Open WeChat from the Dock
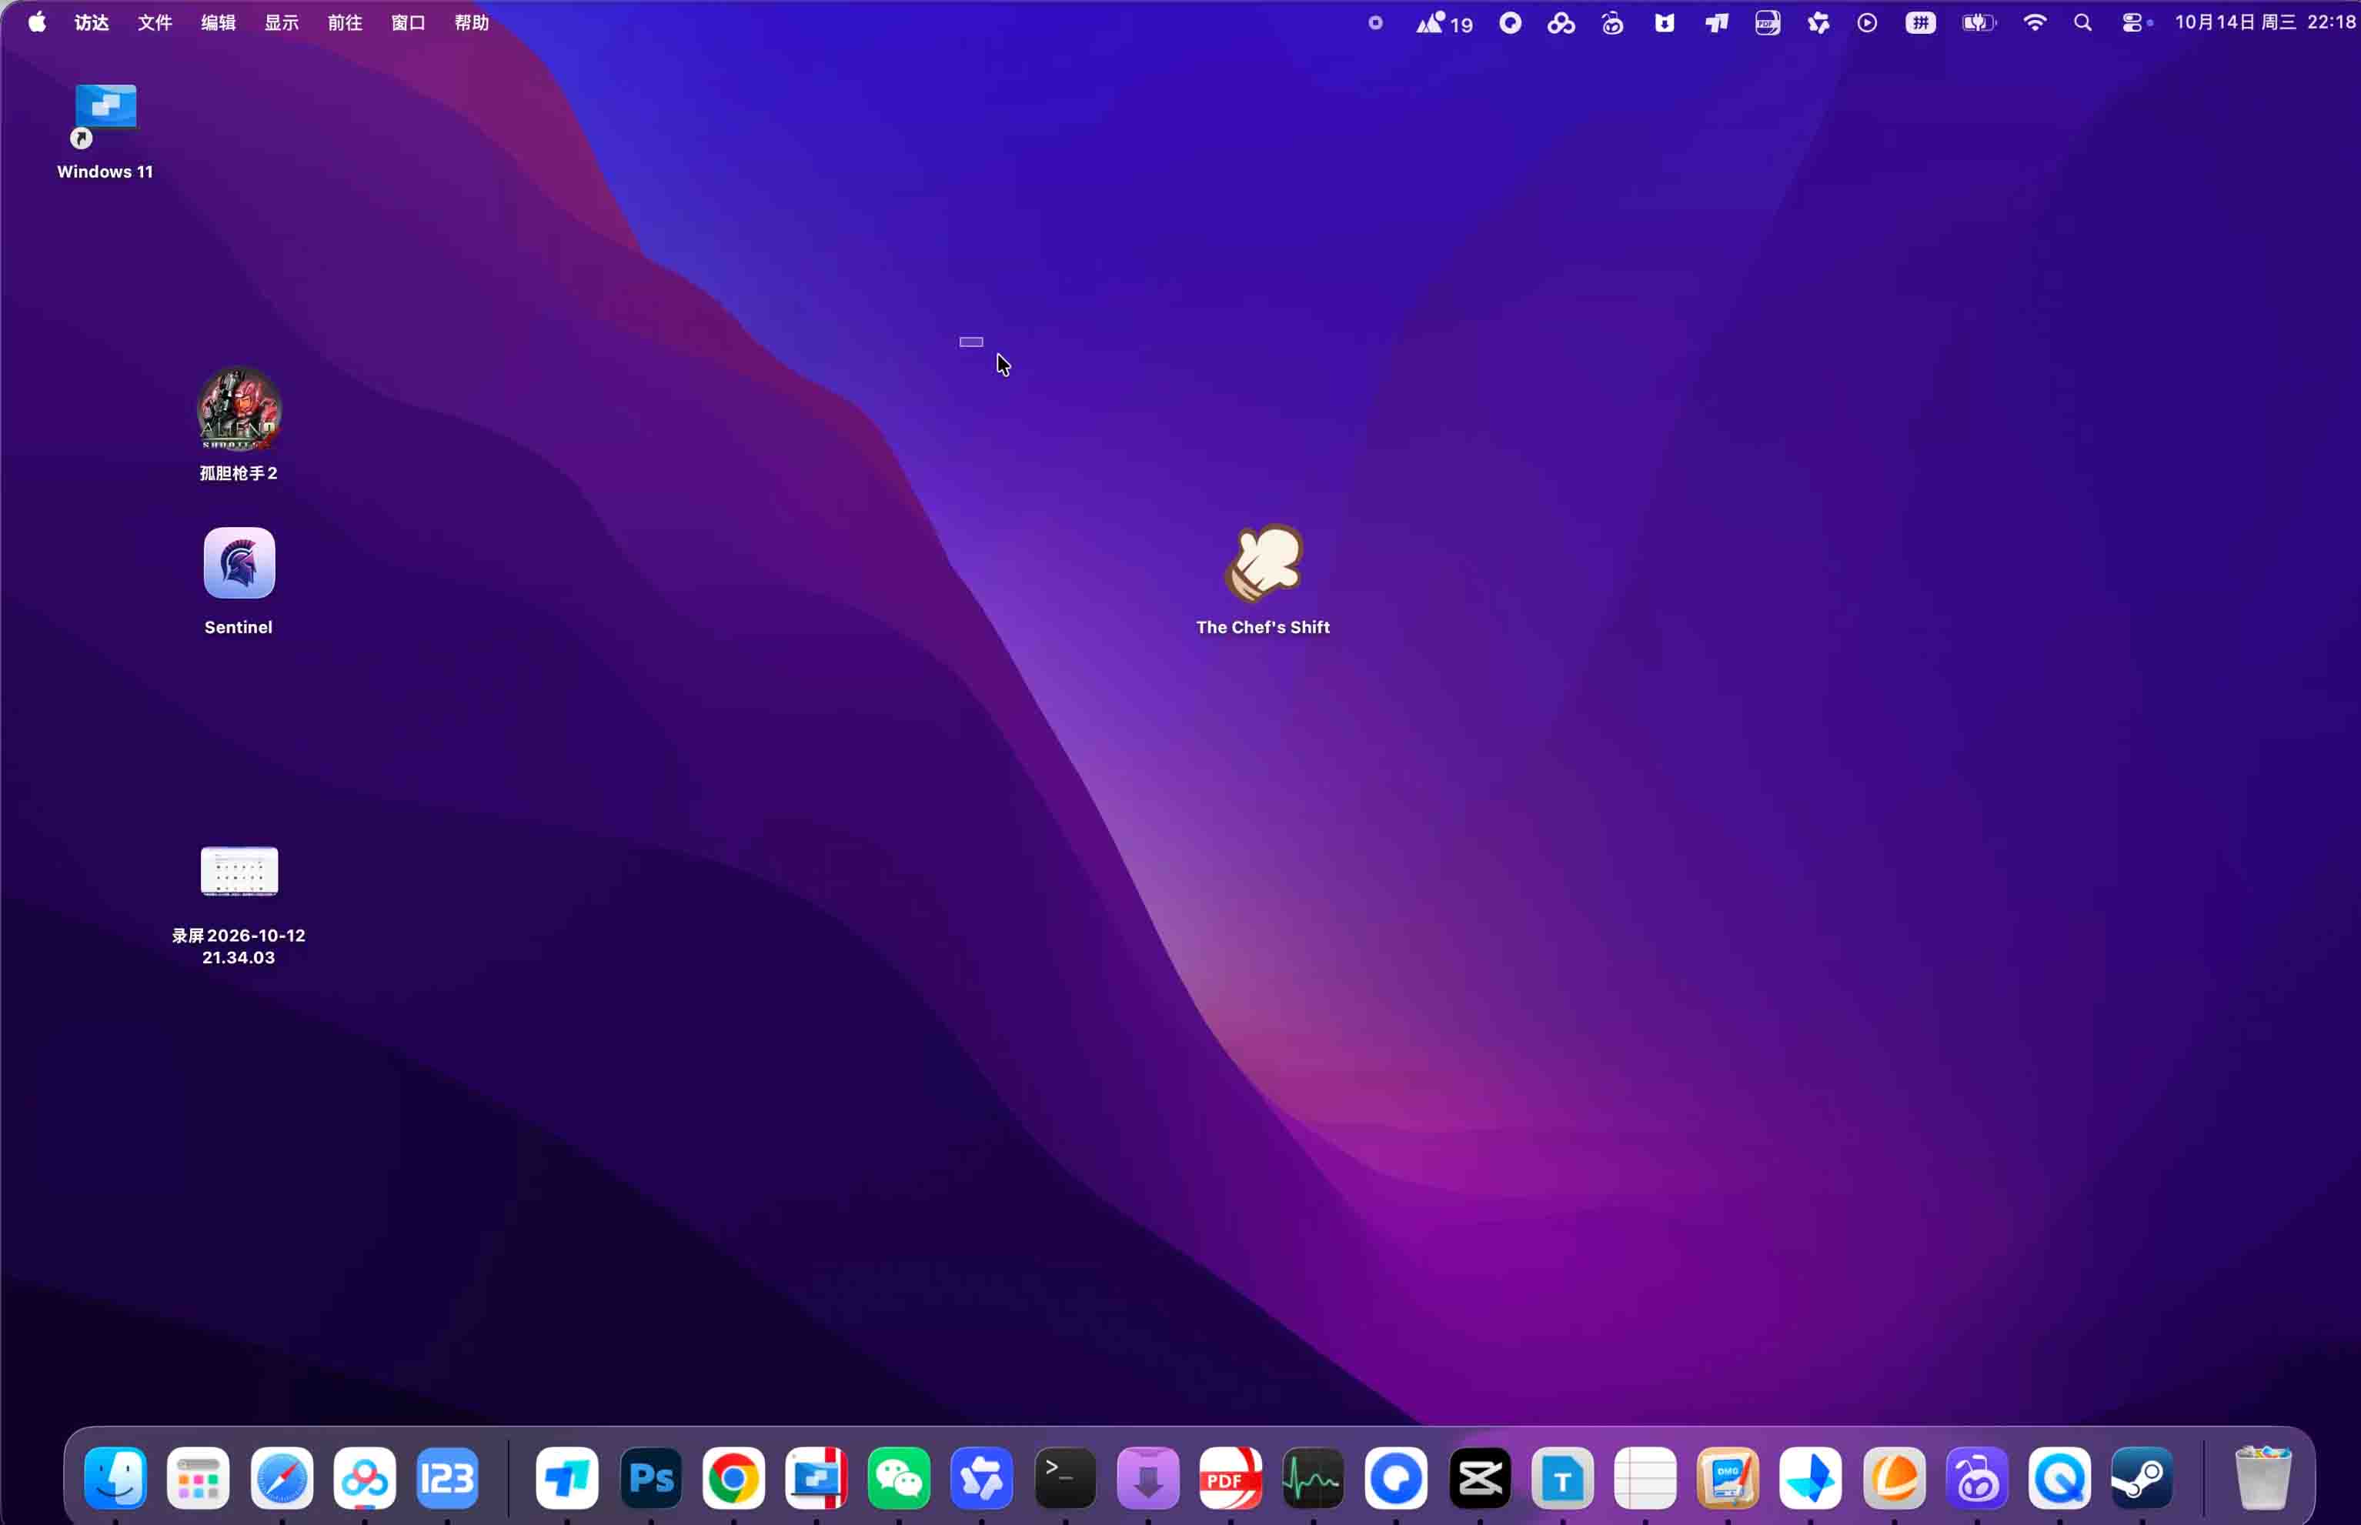The width and height of the screenshot is (2361, 1525). 900,1479
